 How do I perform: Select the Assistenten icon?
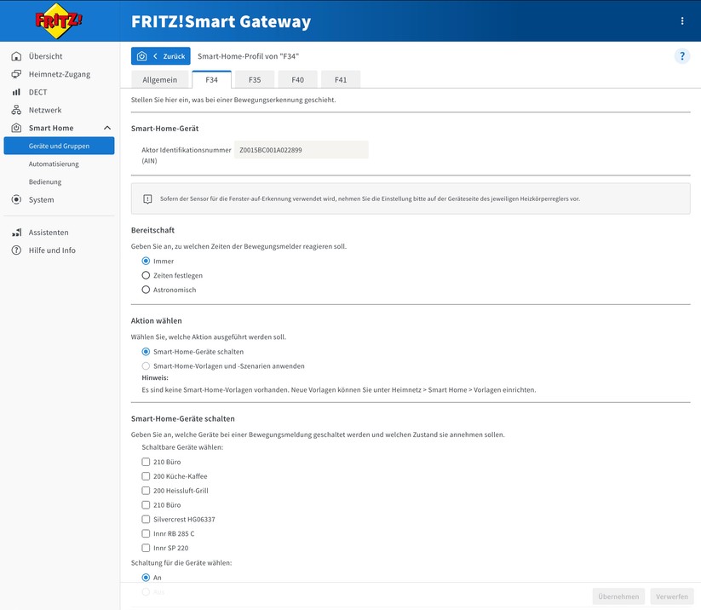[x=17, y=232]
